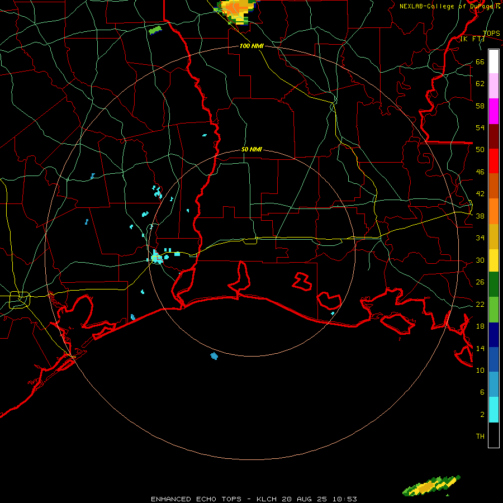This screenshot has width=503, height=503.
Task: Select the light green legend swatch
Action: point(493,310)
